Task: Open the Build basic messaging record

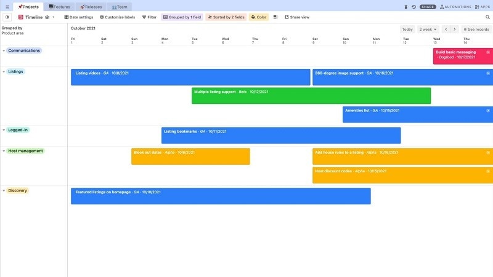Action: [x=463, y=56]
